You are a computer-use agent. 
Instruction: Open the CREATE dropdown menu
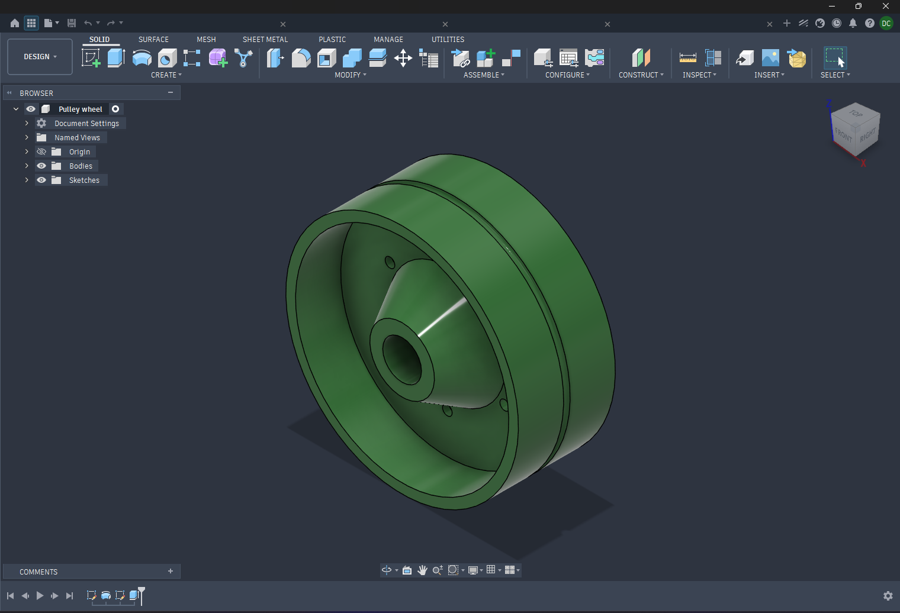click(x=166, y=75)
